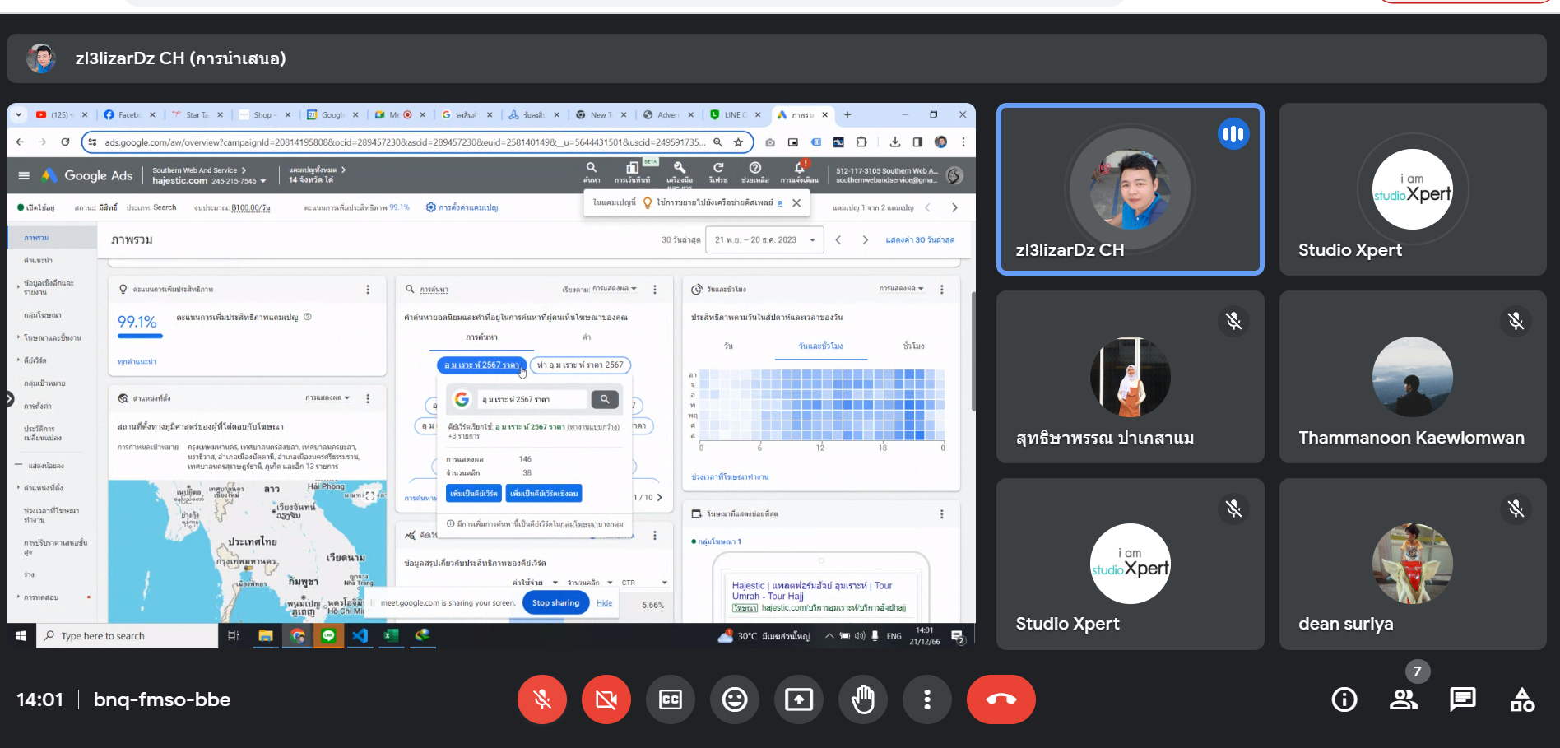Toggle closed captions button
This screenshot has width=1560, height=748.
(x=671, y=699)
